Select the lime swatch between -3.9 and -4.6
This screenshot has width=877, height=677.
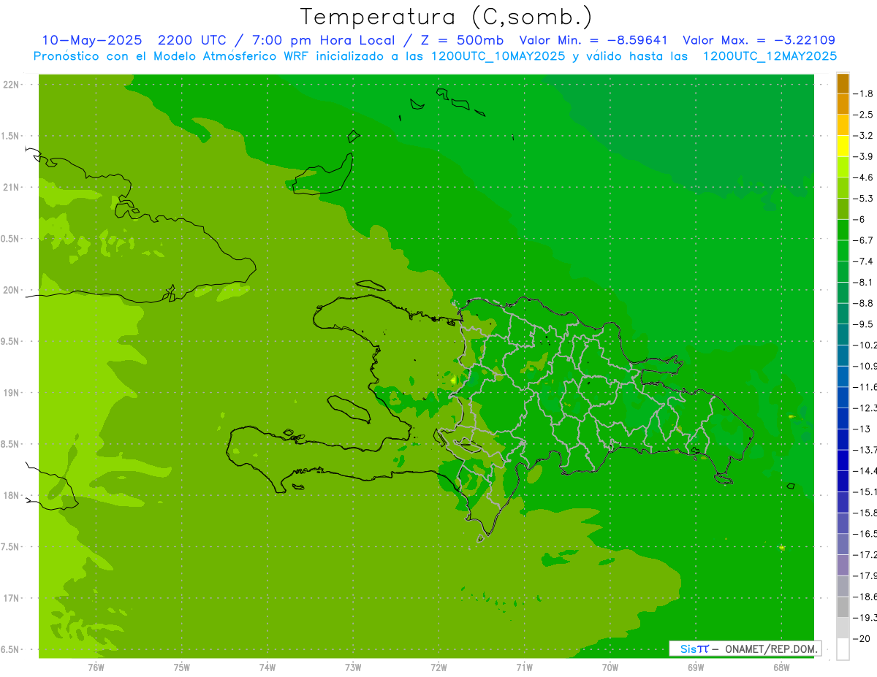point(843,167)
